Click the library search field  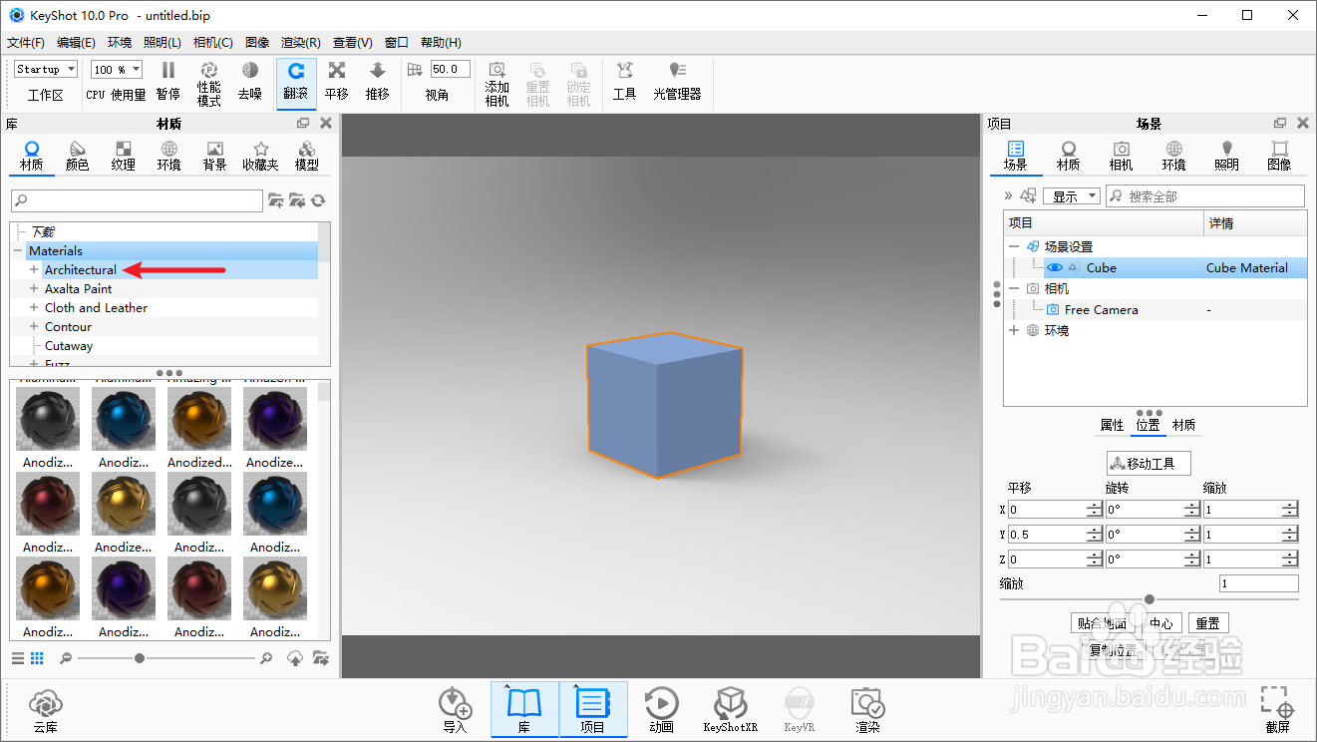coord(137,200)
